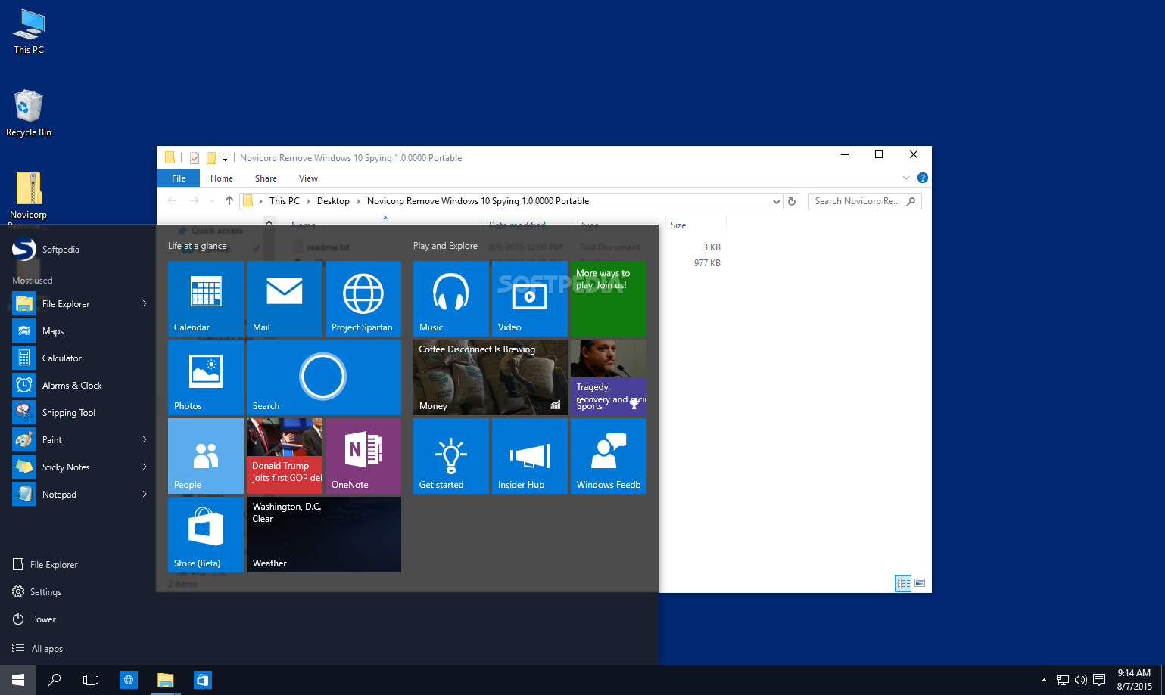Image resolution: width=1165 pixels, height=695 pixels.
Task: Click the Project Spartan taskbar icon
Action: click(129, 680)
